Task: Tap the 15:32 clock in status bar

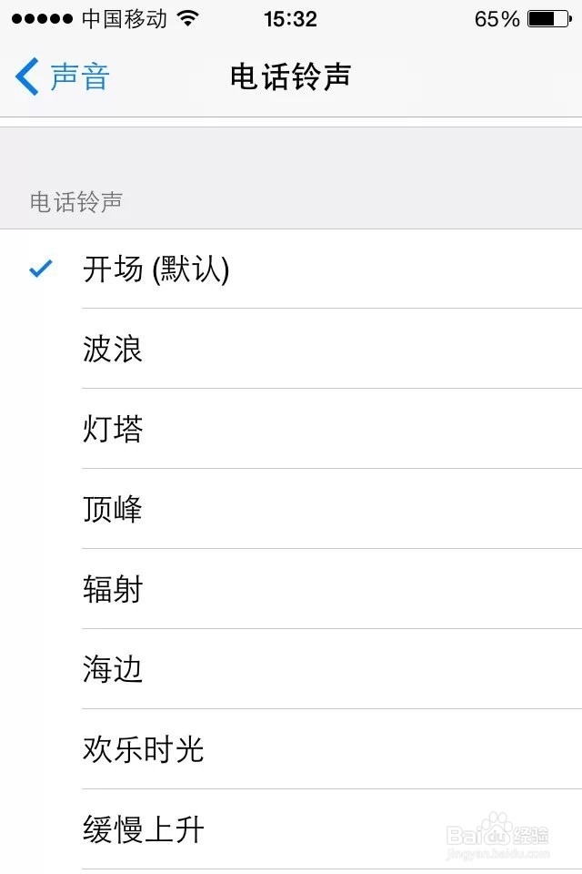Action: tap(290, 18)
